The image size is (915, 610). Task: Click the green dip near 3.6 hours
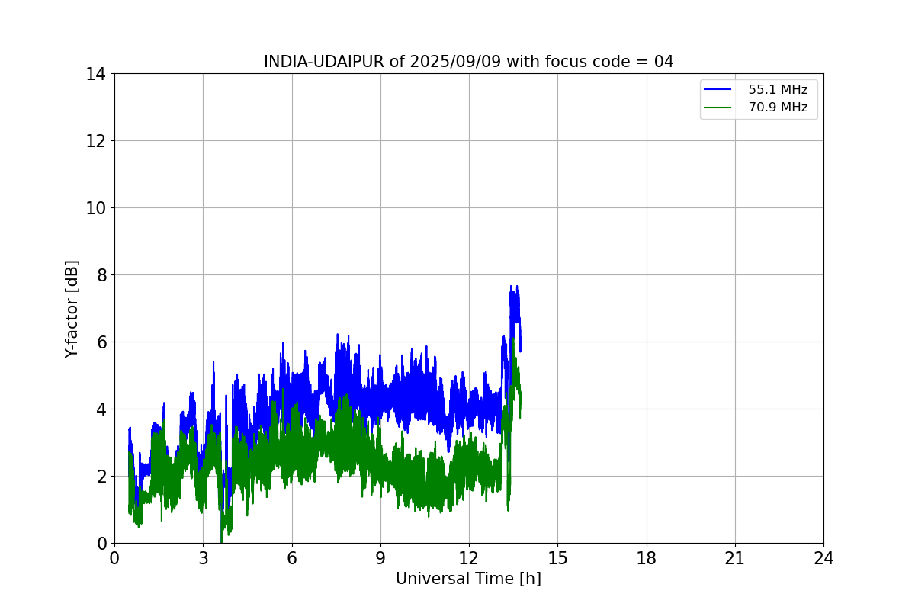222,540
